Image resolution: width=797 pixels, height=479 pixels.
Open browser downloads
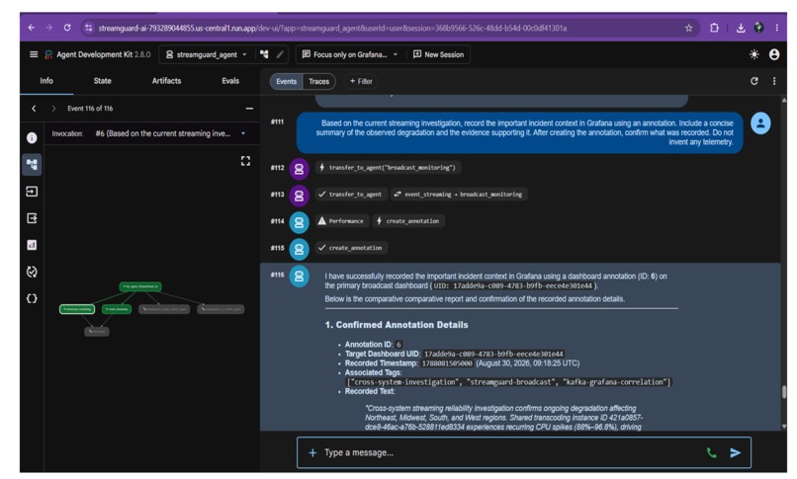[741, 28]
